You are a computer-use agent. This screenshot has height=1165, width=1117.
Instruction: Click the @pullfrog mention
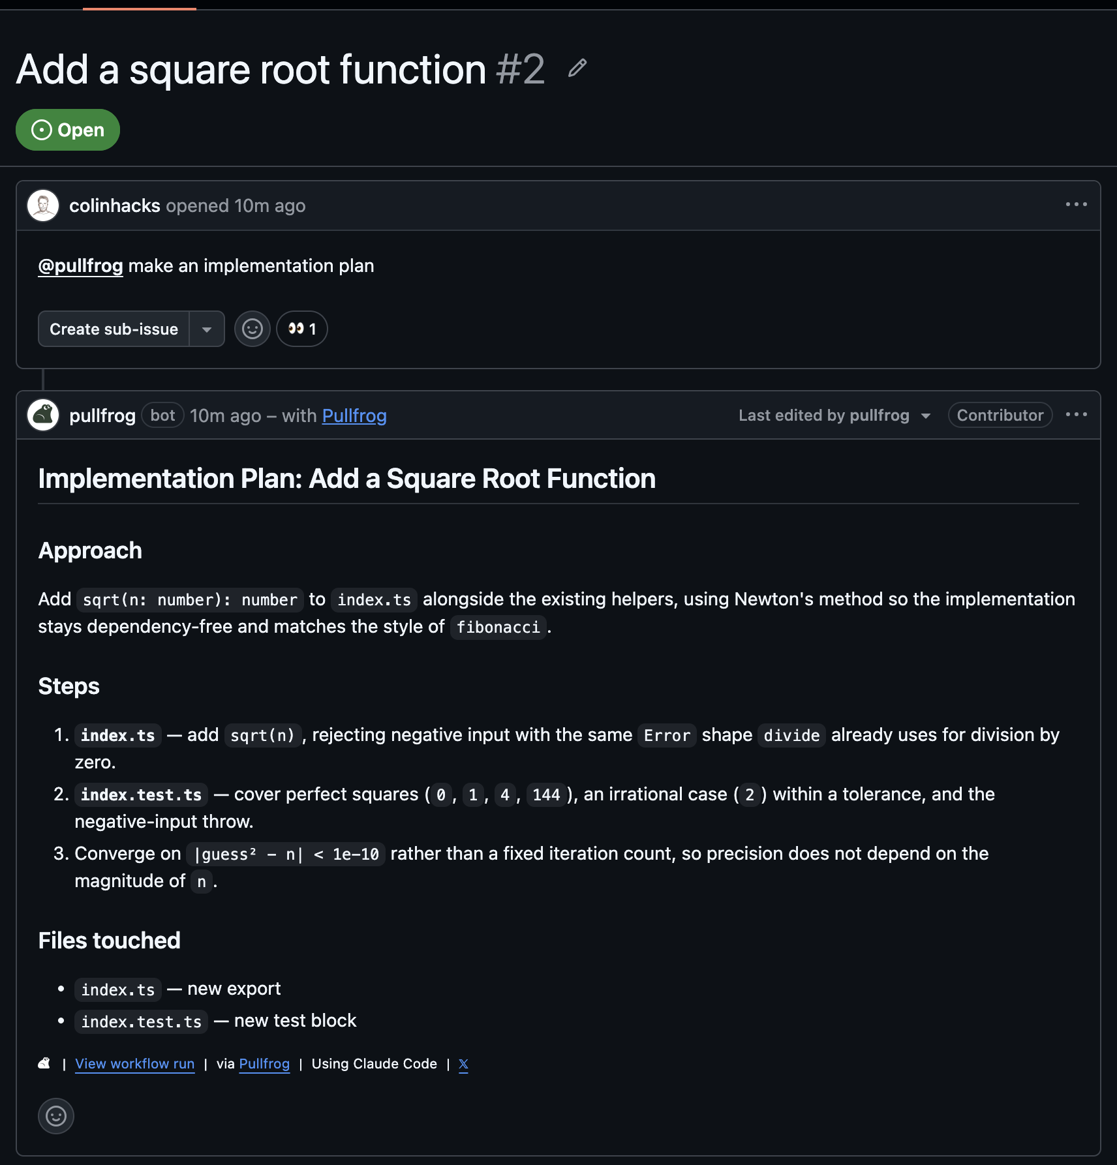80,266
